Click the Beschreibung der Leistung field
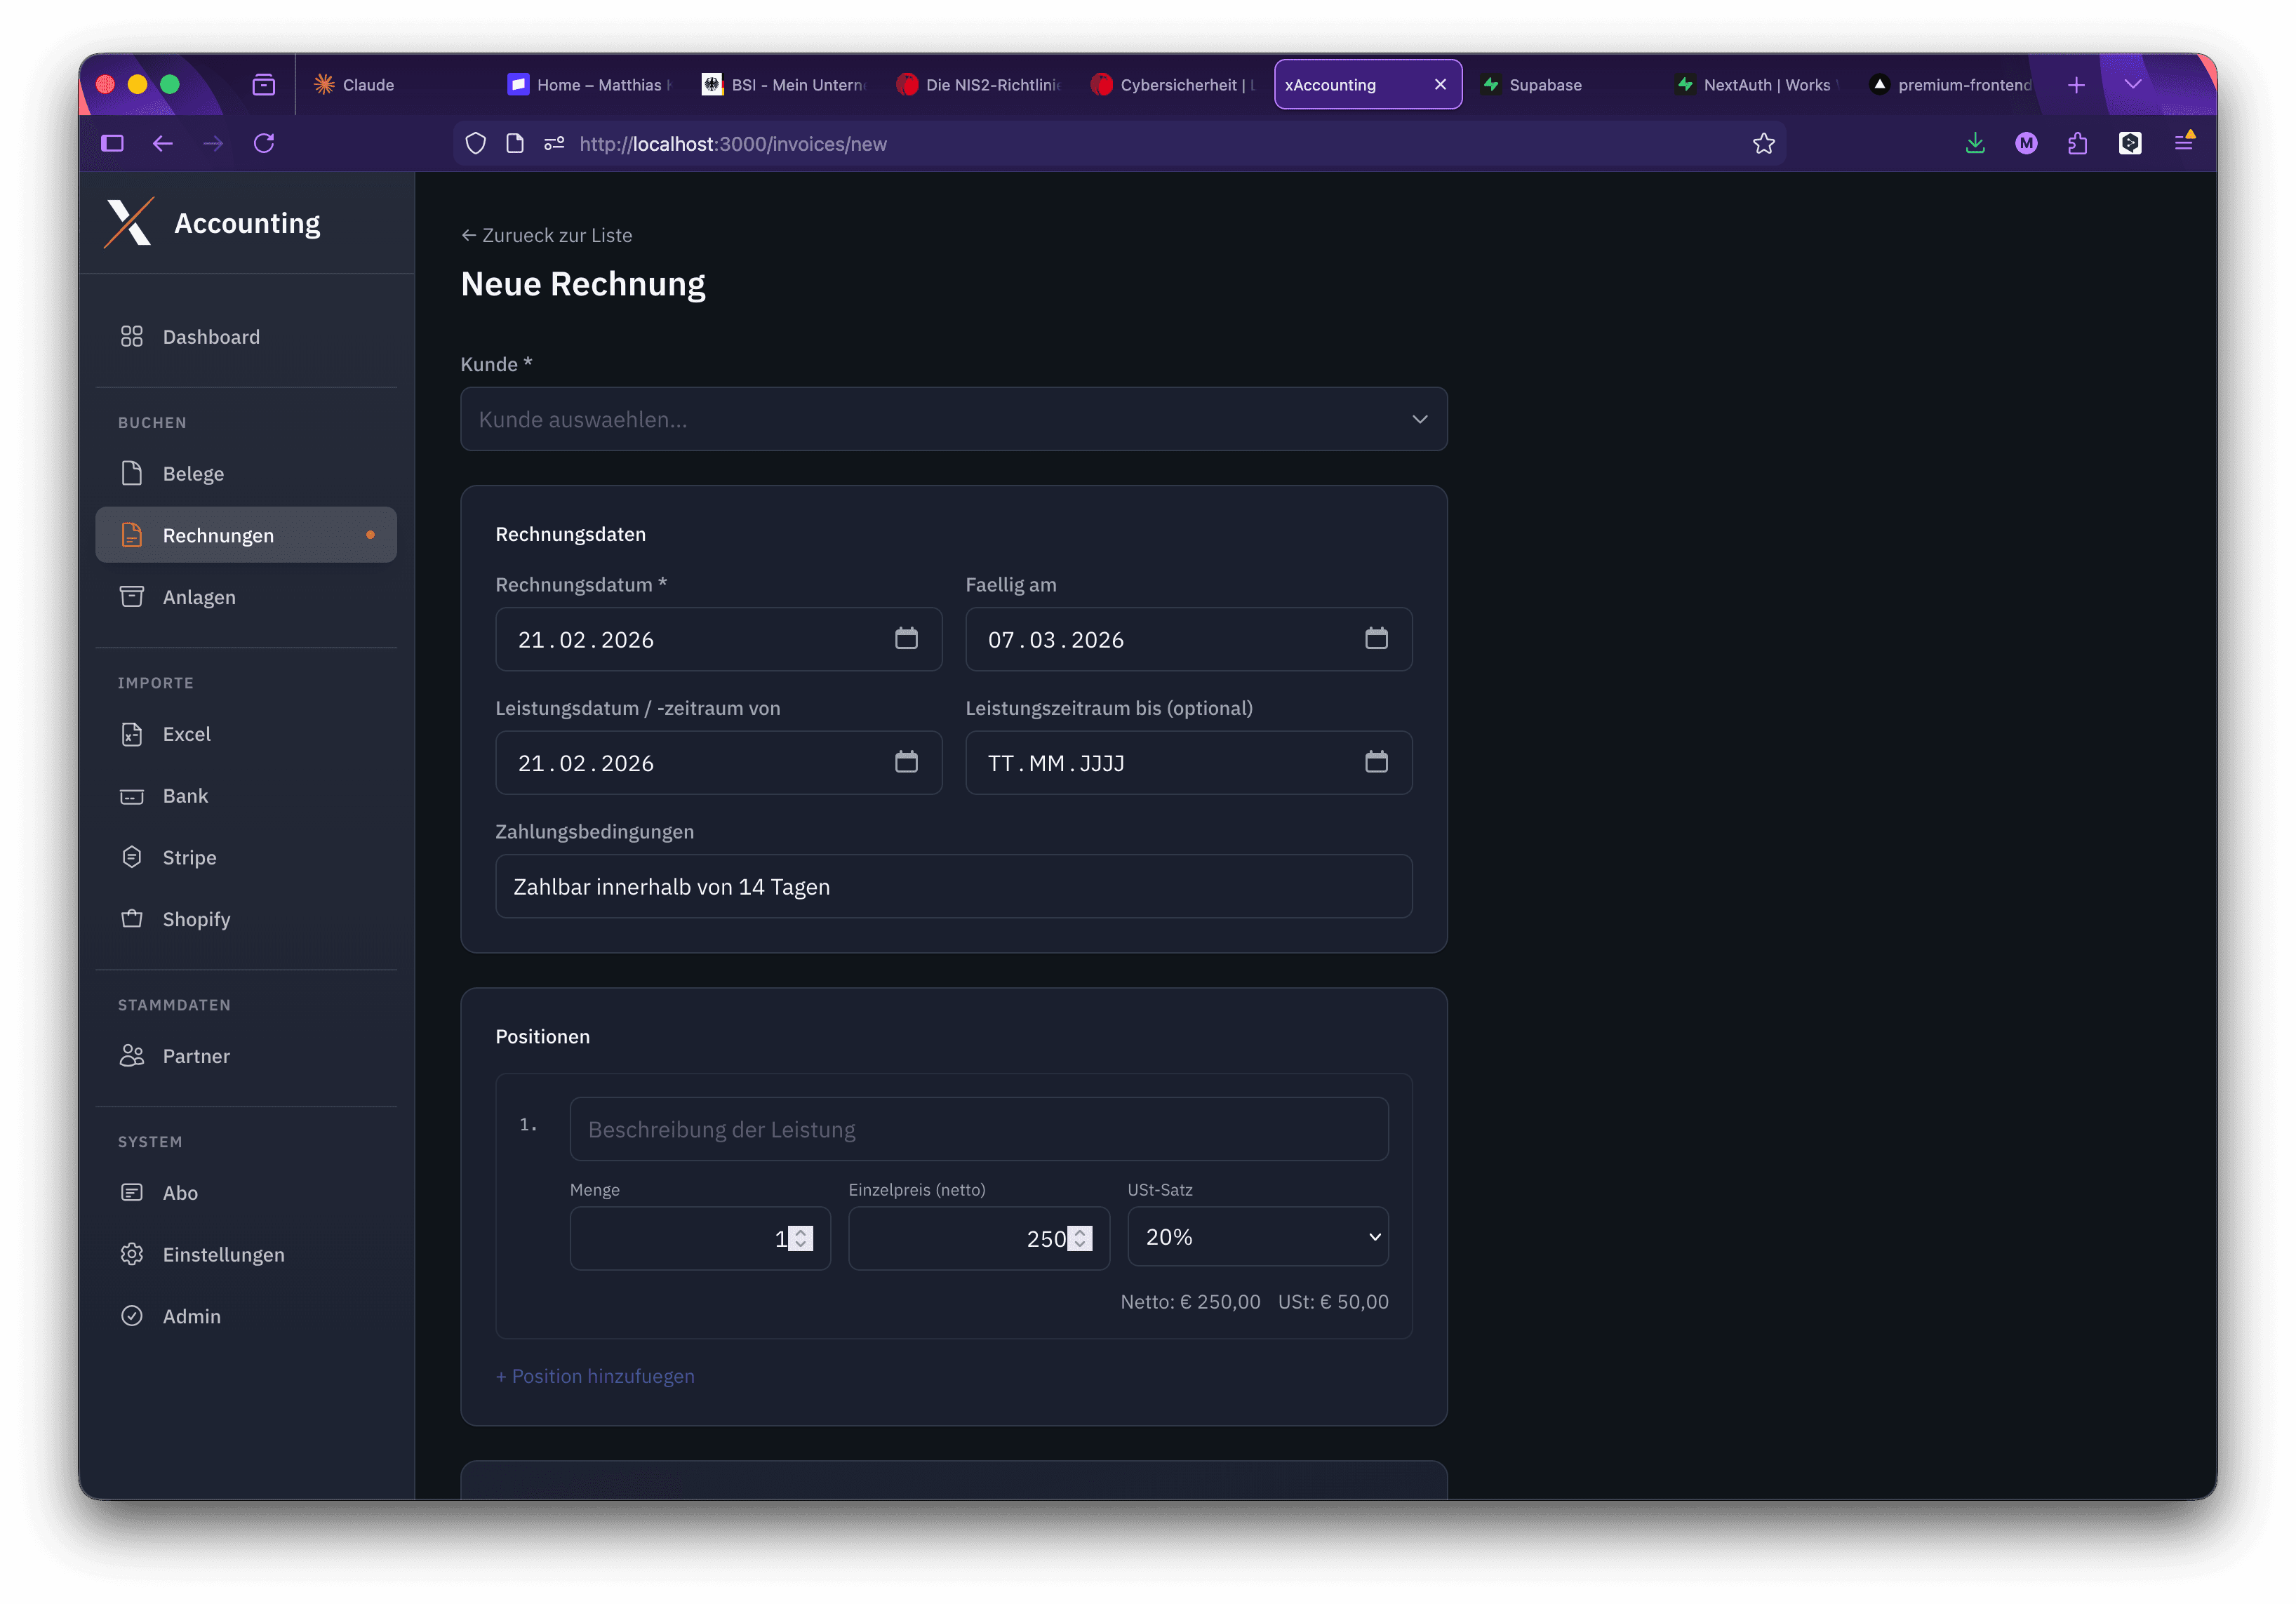Screen dimensions: 2296x1604 tap(978, 1130)
